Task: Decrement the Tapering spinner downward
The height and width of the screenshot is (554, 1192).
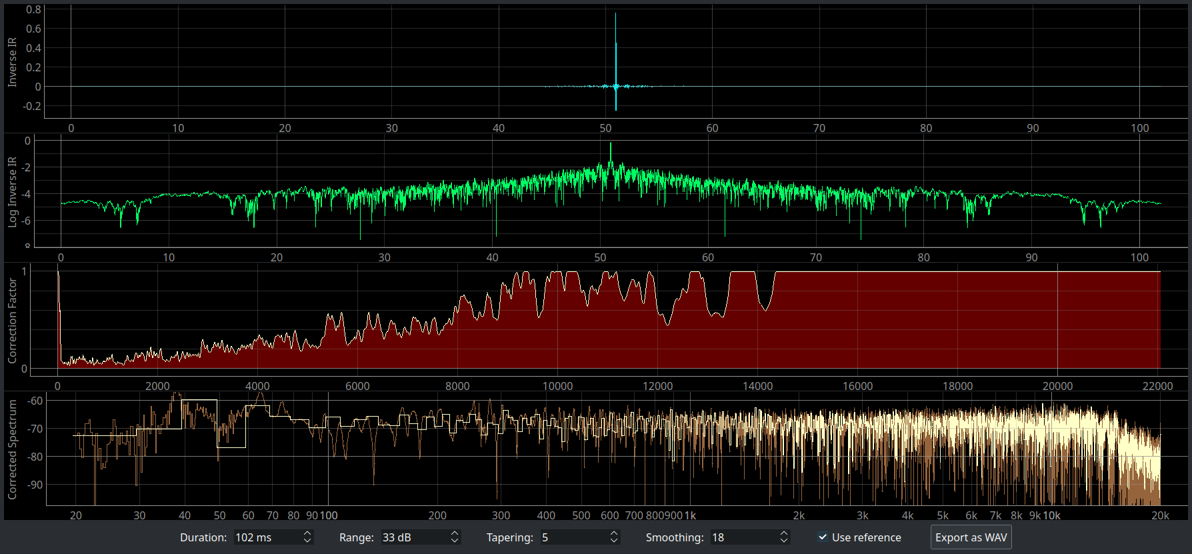Action: (614, 541)
